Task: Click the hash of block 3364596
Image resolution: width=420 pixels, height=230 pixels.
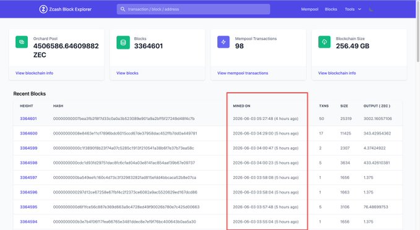Action: [x=125, y=192]
